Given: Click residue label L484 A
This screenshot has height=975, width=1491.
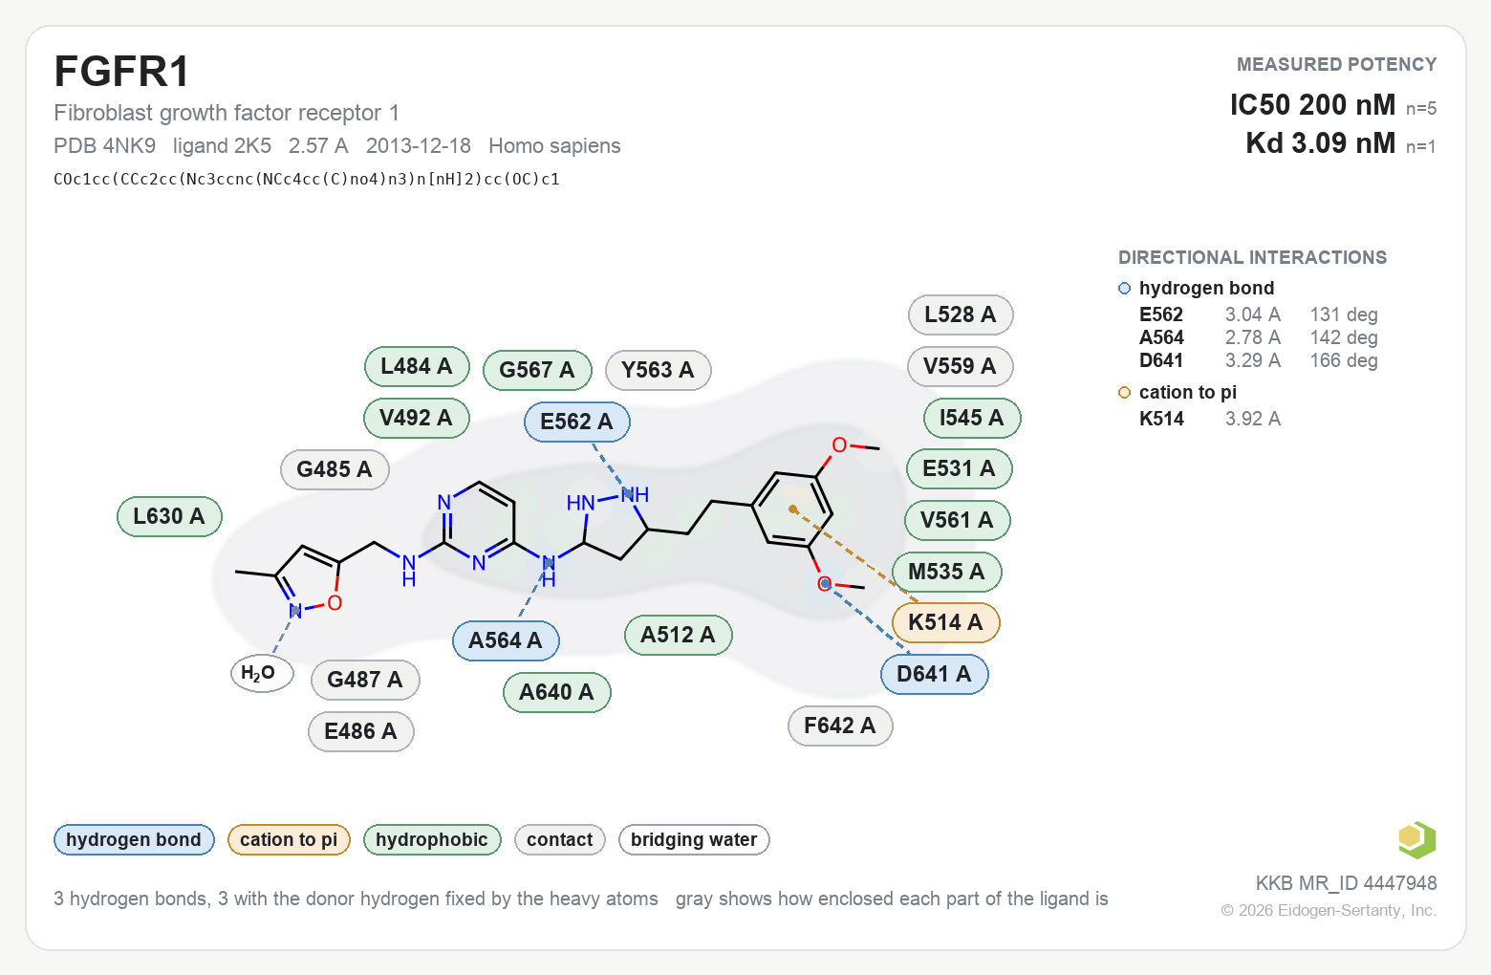Looking at the screenshot, I should point(417,366).
